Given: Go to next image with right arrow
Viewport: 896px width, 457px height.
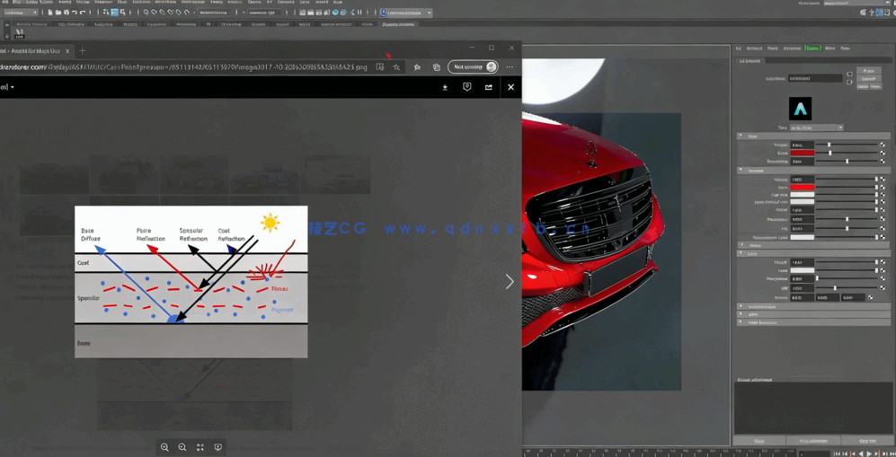Looking at the screenshot, I should 510,282.
